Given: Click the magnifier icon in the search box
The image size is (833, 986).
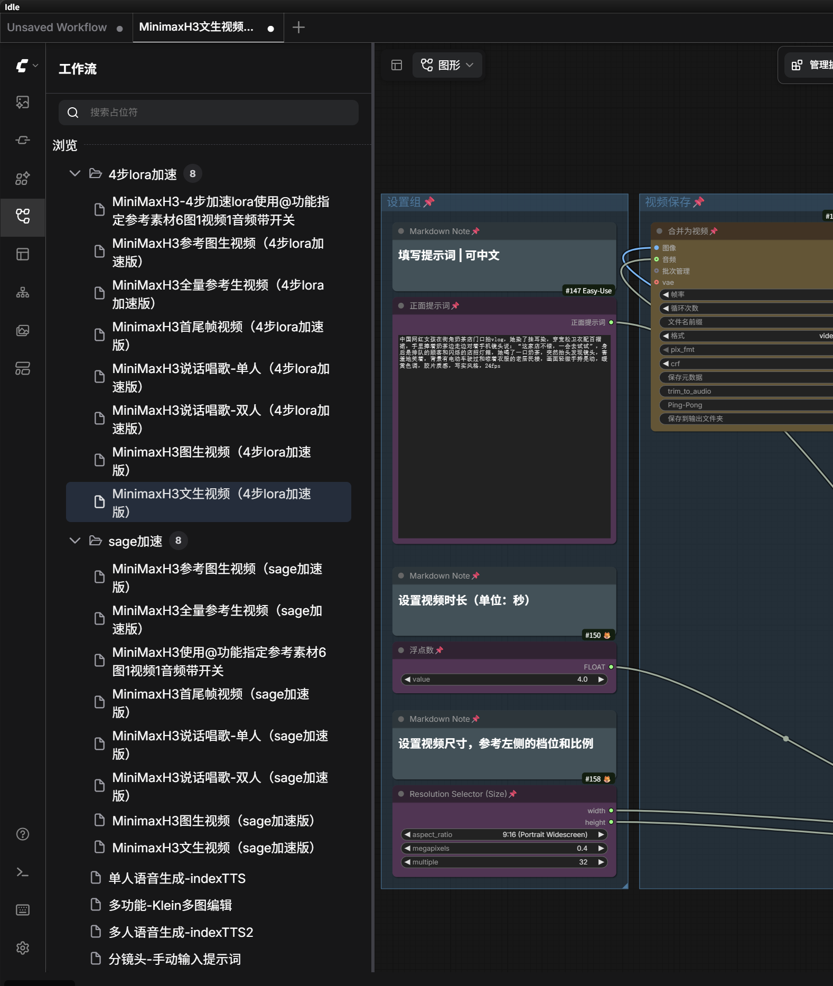Looking at the screenshot, I should click(x=73, y=113).
